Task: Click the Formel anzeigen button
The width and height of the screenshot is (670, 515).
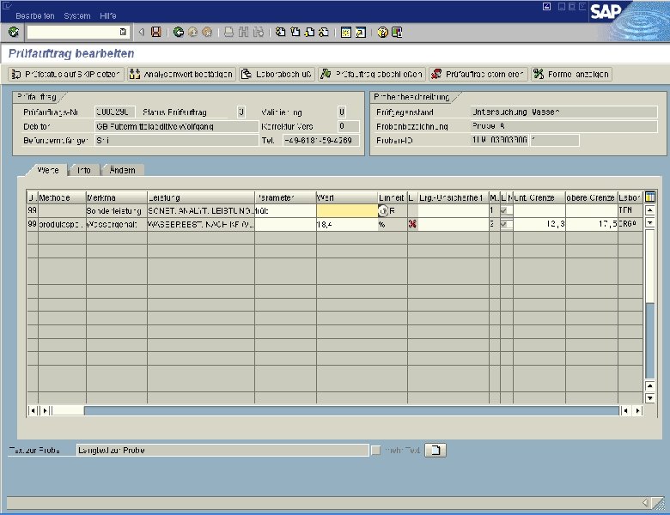Action: (572, 74)
